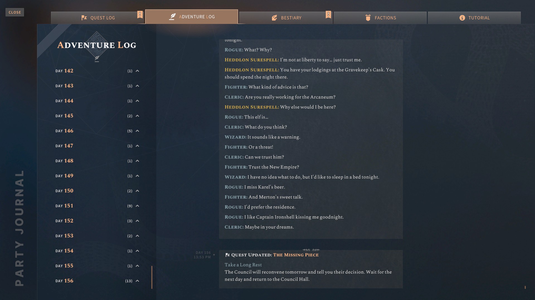Select the Adventure Log tab

click(x=191, y=17)
